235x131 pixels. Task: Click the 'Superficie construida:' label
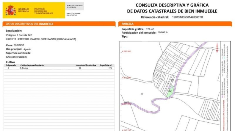coord(18,53)
